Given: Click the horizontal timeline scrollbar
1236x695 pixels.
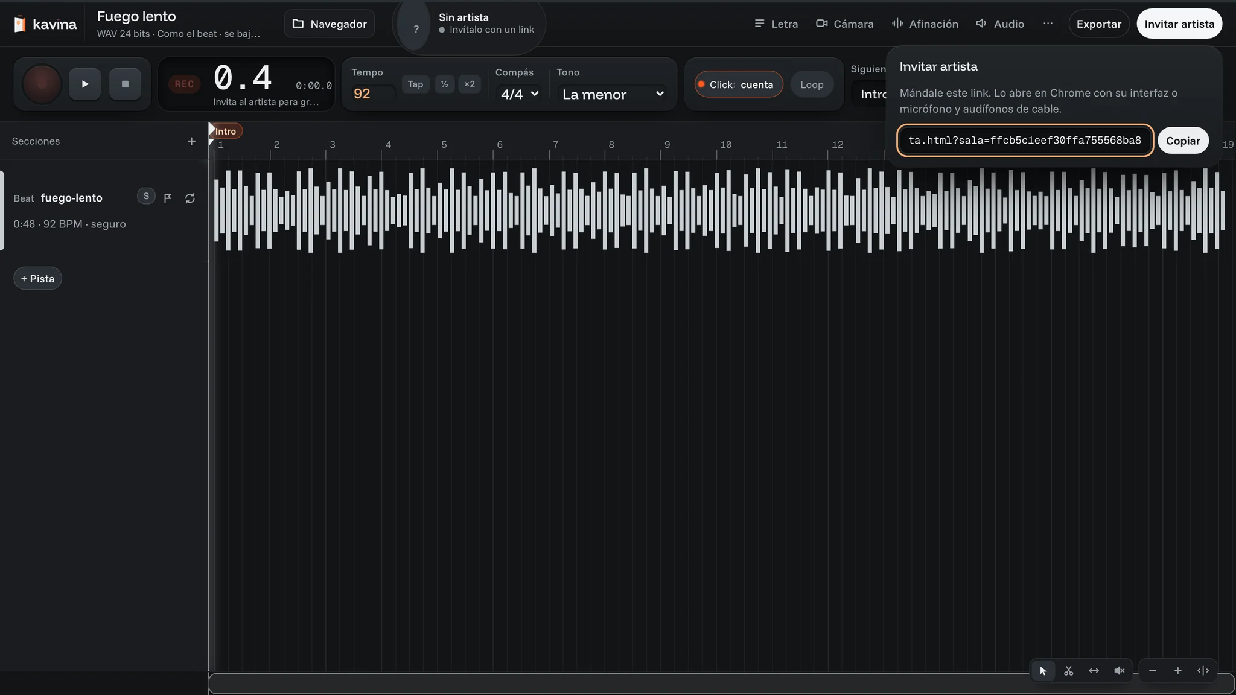Looking at the screenshot, I should point(721,684).
